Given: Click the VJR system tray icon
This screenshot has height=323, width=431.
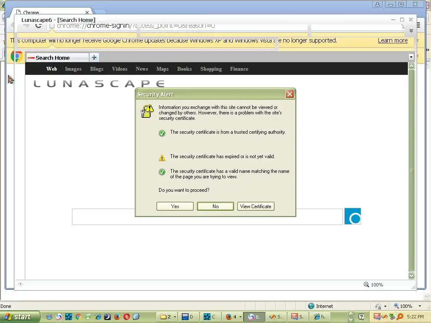Looking at the screenshot, I should click(377, 317).
